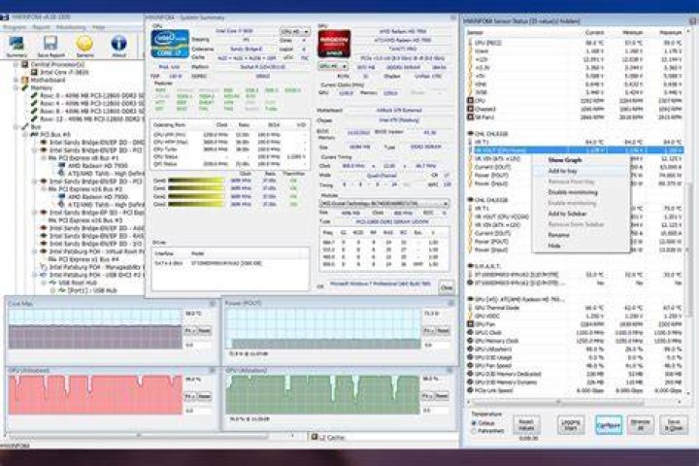Viewport: 699px width, 466px height.
Task: Open the GPU #0 selector dropdown
Action: coord(333,66)
